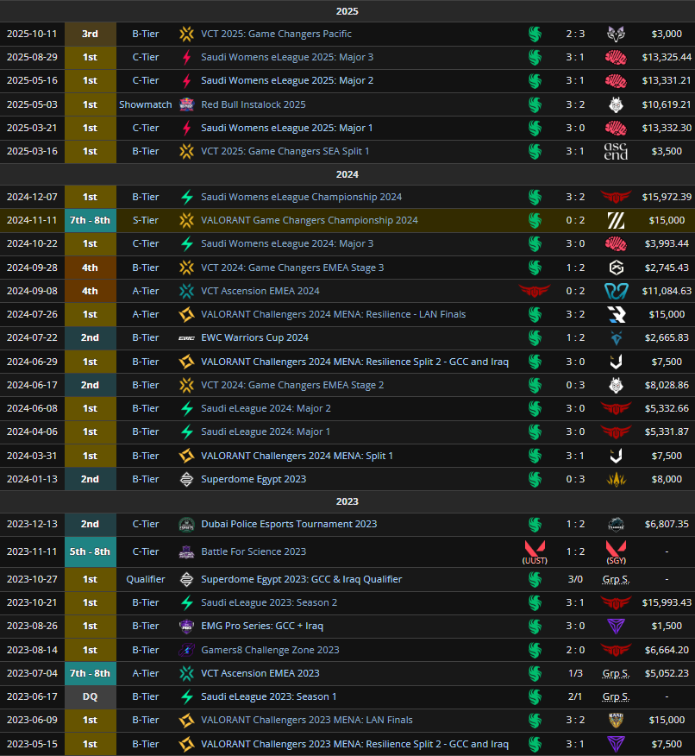Click the tournament icon beside VCT 2025: Game Changers Pacific
695x756 pixels.
click(186, 34)
